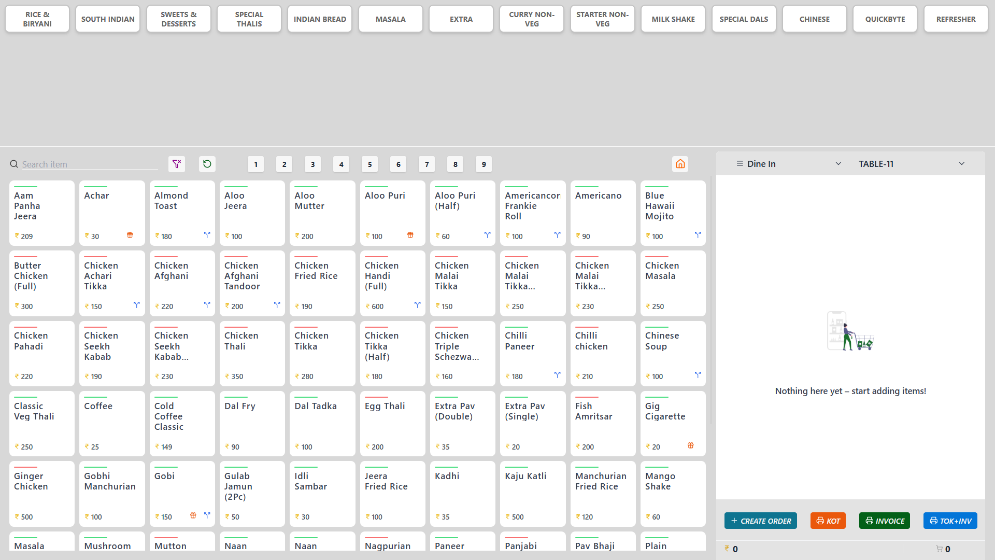Click the green refresh icon
The width and height of the screenshot is (995, 560).
[207, 164]
